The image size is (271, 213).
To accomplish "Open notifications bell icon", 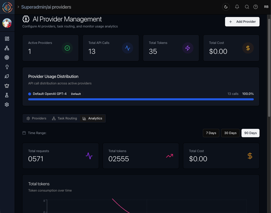I will [x=237, y=7].
